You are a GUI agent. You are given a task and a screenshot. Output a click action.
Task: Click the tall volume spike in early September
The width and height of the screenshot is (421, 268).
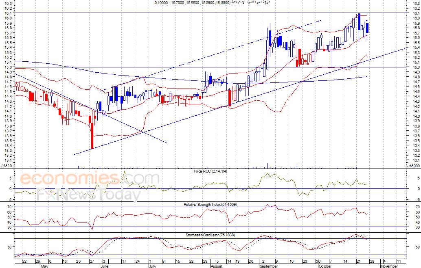[267, 166]
